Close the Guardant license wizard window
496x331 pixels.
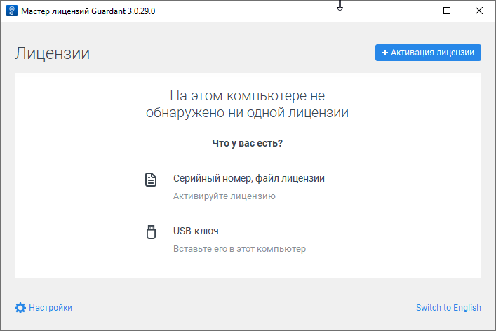479,11
